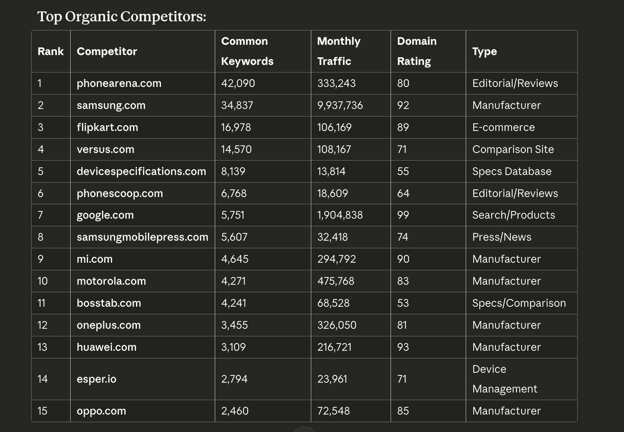Click the Competitor column header

107,51
